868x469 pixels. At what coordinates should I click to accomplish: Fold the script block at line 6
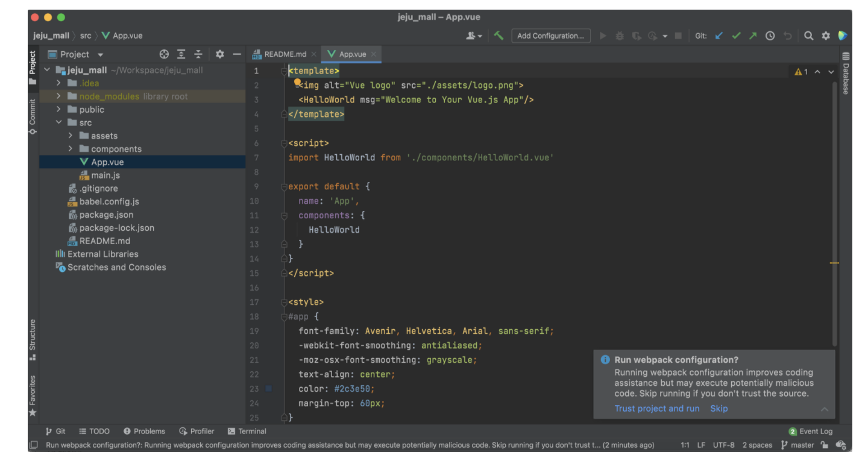284,143
